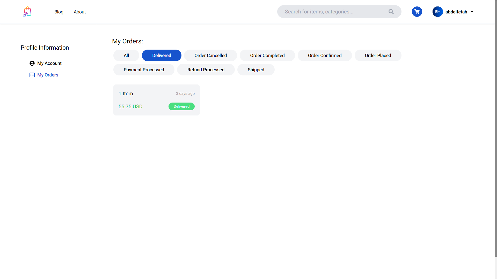Select the Order Confirmed filter
The width and height of the screenshot is (497, 279).
pos(325,56)
